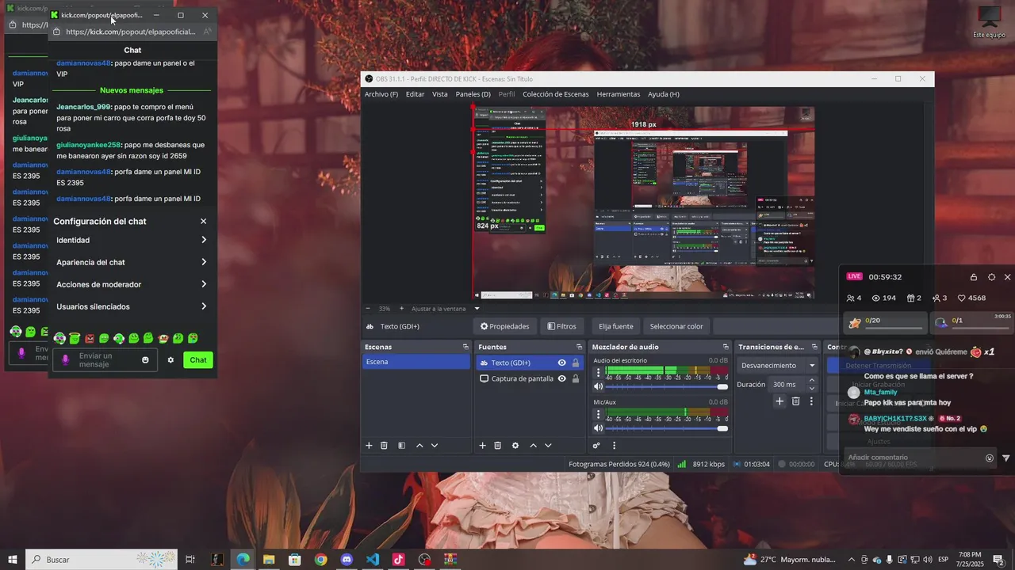This screenshot has height=570, width=1015.
Task: Close Configuración del chat panel
Action: point(203,222)
